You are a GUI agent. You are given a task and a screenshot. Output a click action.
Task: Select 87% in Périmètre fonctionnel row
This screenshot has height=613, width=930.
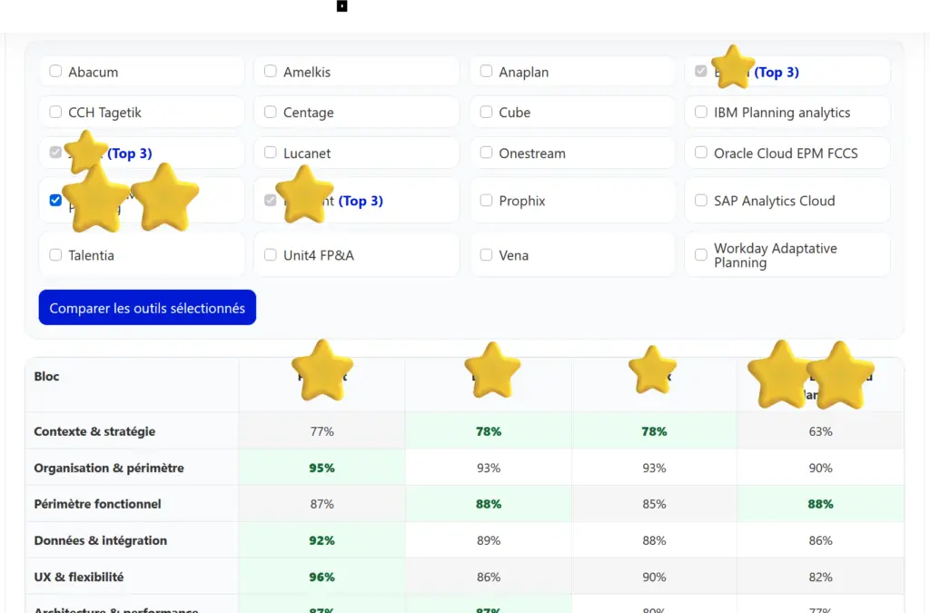[x=322, y=504]
